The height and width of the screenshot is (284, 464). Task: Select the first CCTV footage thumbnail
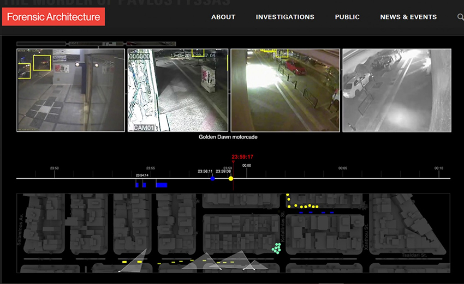71,90
